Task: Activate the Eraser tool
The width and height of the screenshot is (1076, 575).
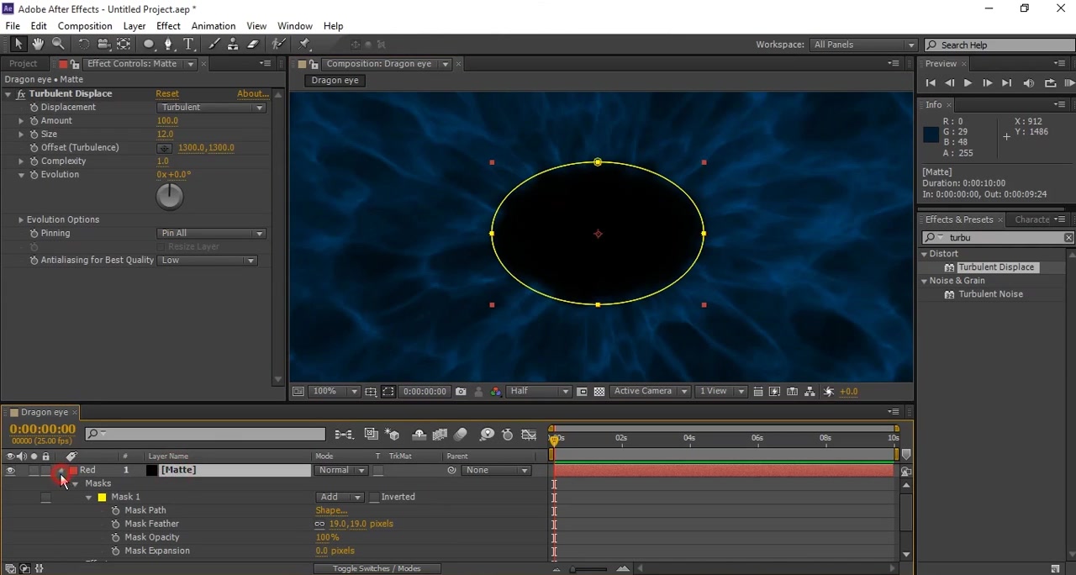Action: pyautogui.click(x=253, y=45)
